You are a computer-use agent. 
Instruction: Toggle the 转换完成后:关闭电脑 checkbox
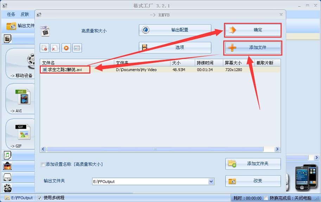(266, 198)
